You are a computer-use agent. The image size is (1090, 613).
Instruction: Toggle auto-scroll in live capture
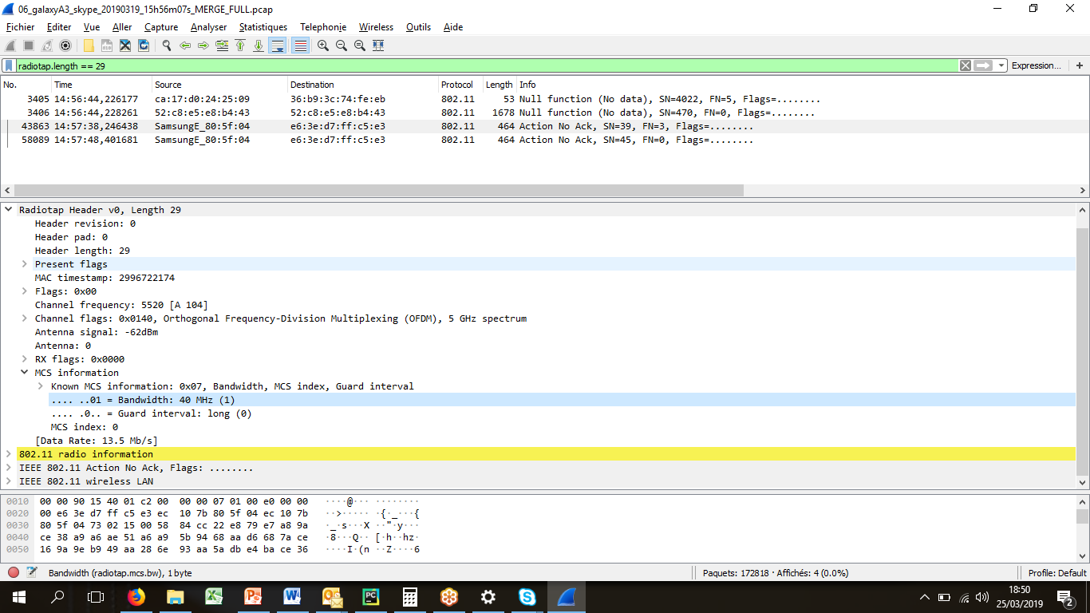(x=279, y=45)
